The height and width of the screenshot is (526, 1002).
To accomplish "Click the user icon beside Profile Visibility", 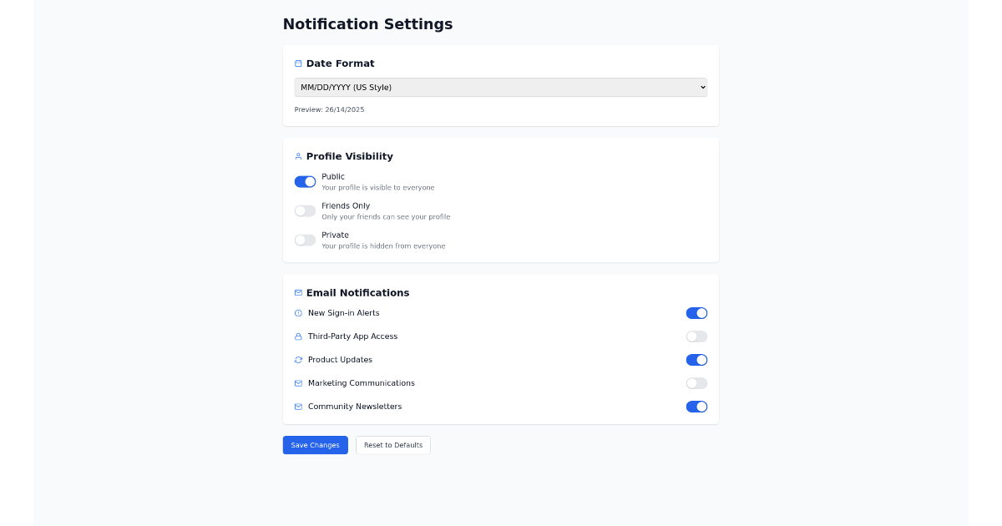I will (x=298, y=156).
